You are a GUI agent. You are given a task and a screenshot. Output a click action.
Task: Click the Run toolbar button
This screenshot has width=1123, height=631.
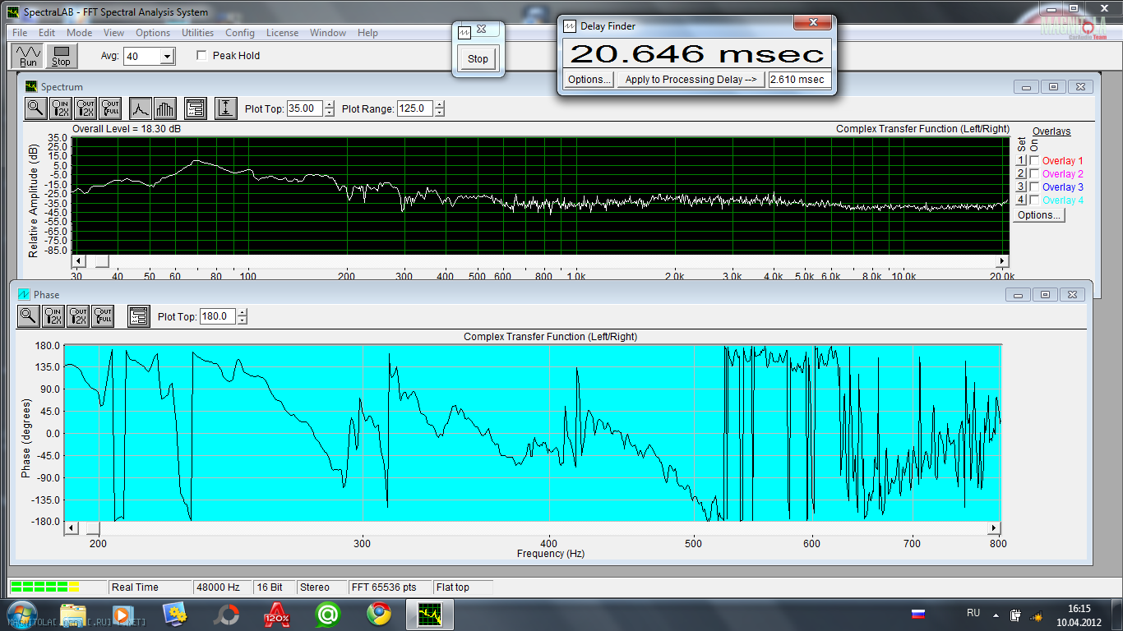[28, 56]
